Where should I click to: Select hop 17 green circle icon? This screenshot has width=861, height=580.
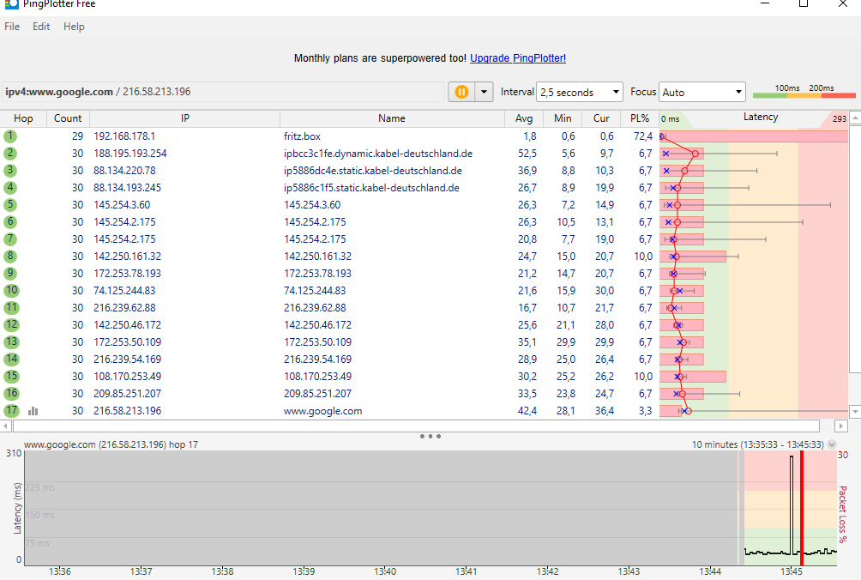[11, 410]
